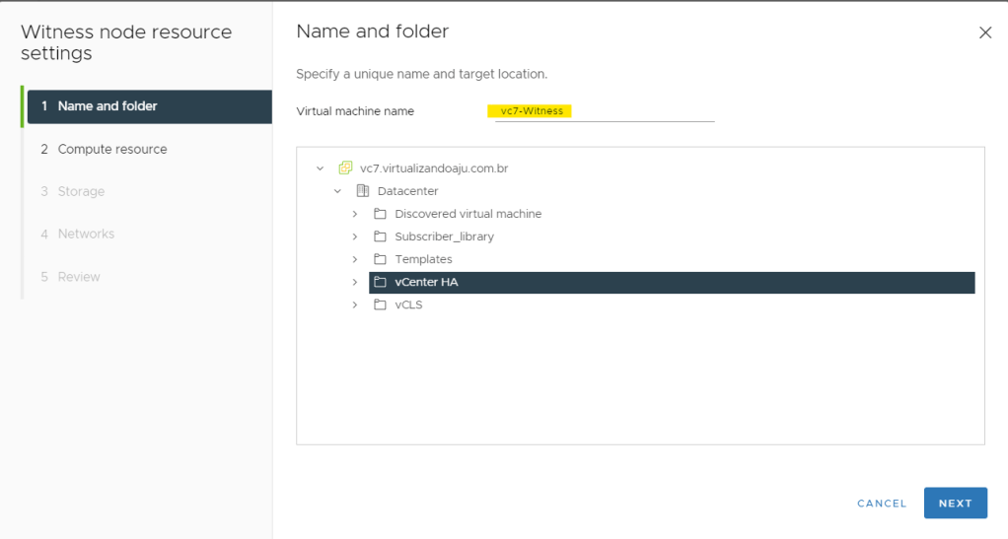Click the Datacenter icon in the tree
Screen dimensions: 1008x539
coord(362,191)
